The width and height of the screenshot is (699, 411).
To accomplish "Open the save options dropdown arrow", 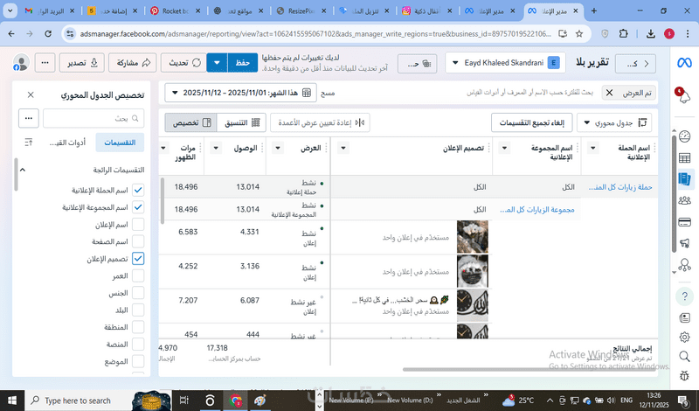I will 217,63.
